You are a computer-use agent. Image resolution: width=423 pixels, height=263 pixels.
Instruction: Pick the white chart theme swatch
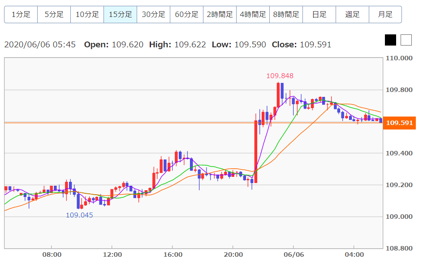406,40
